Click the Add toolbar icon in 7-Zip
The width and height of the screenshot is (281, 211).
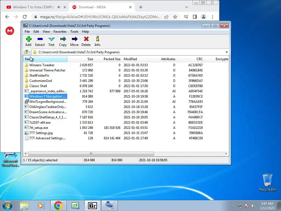point(28,41)
